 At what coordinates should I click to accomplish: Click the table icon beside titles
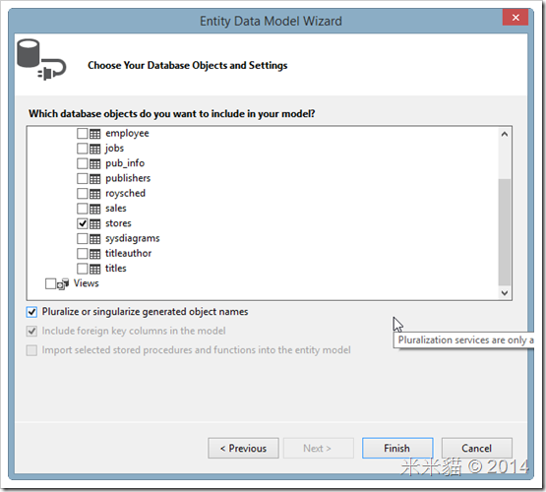point(95,269)
